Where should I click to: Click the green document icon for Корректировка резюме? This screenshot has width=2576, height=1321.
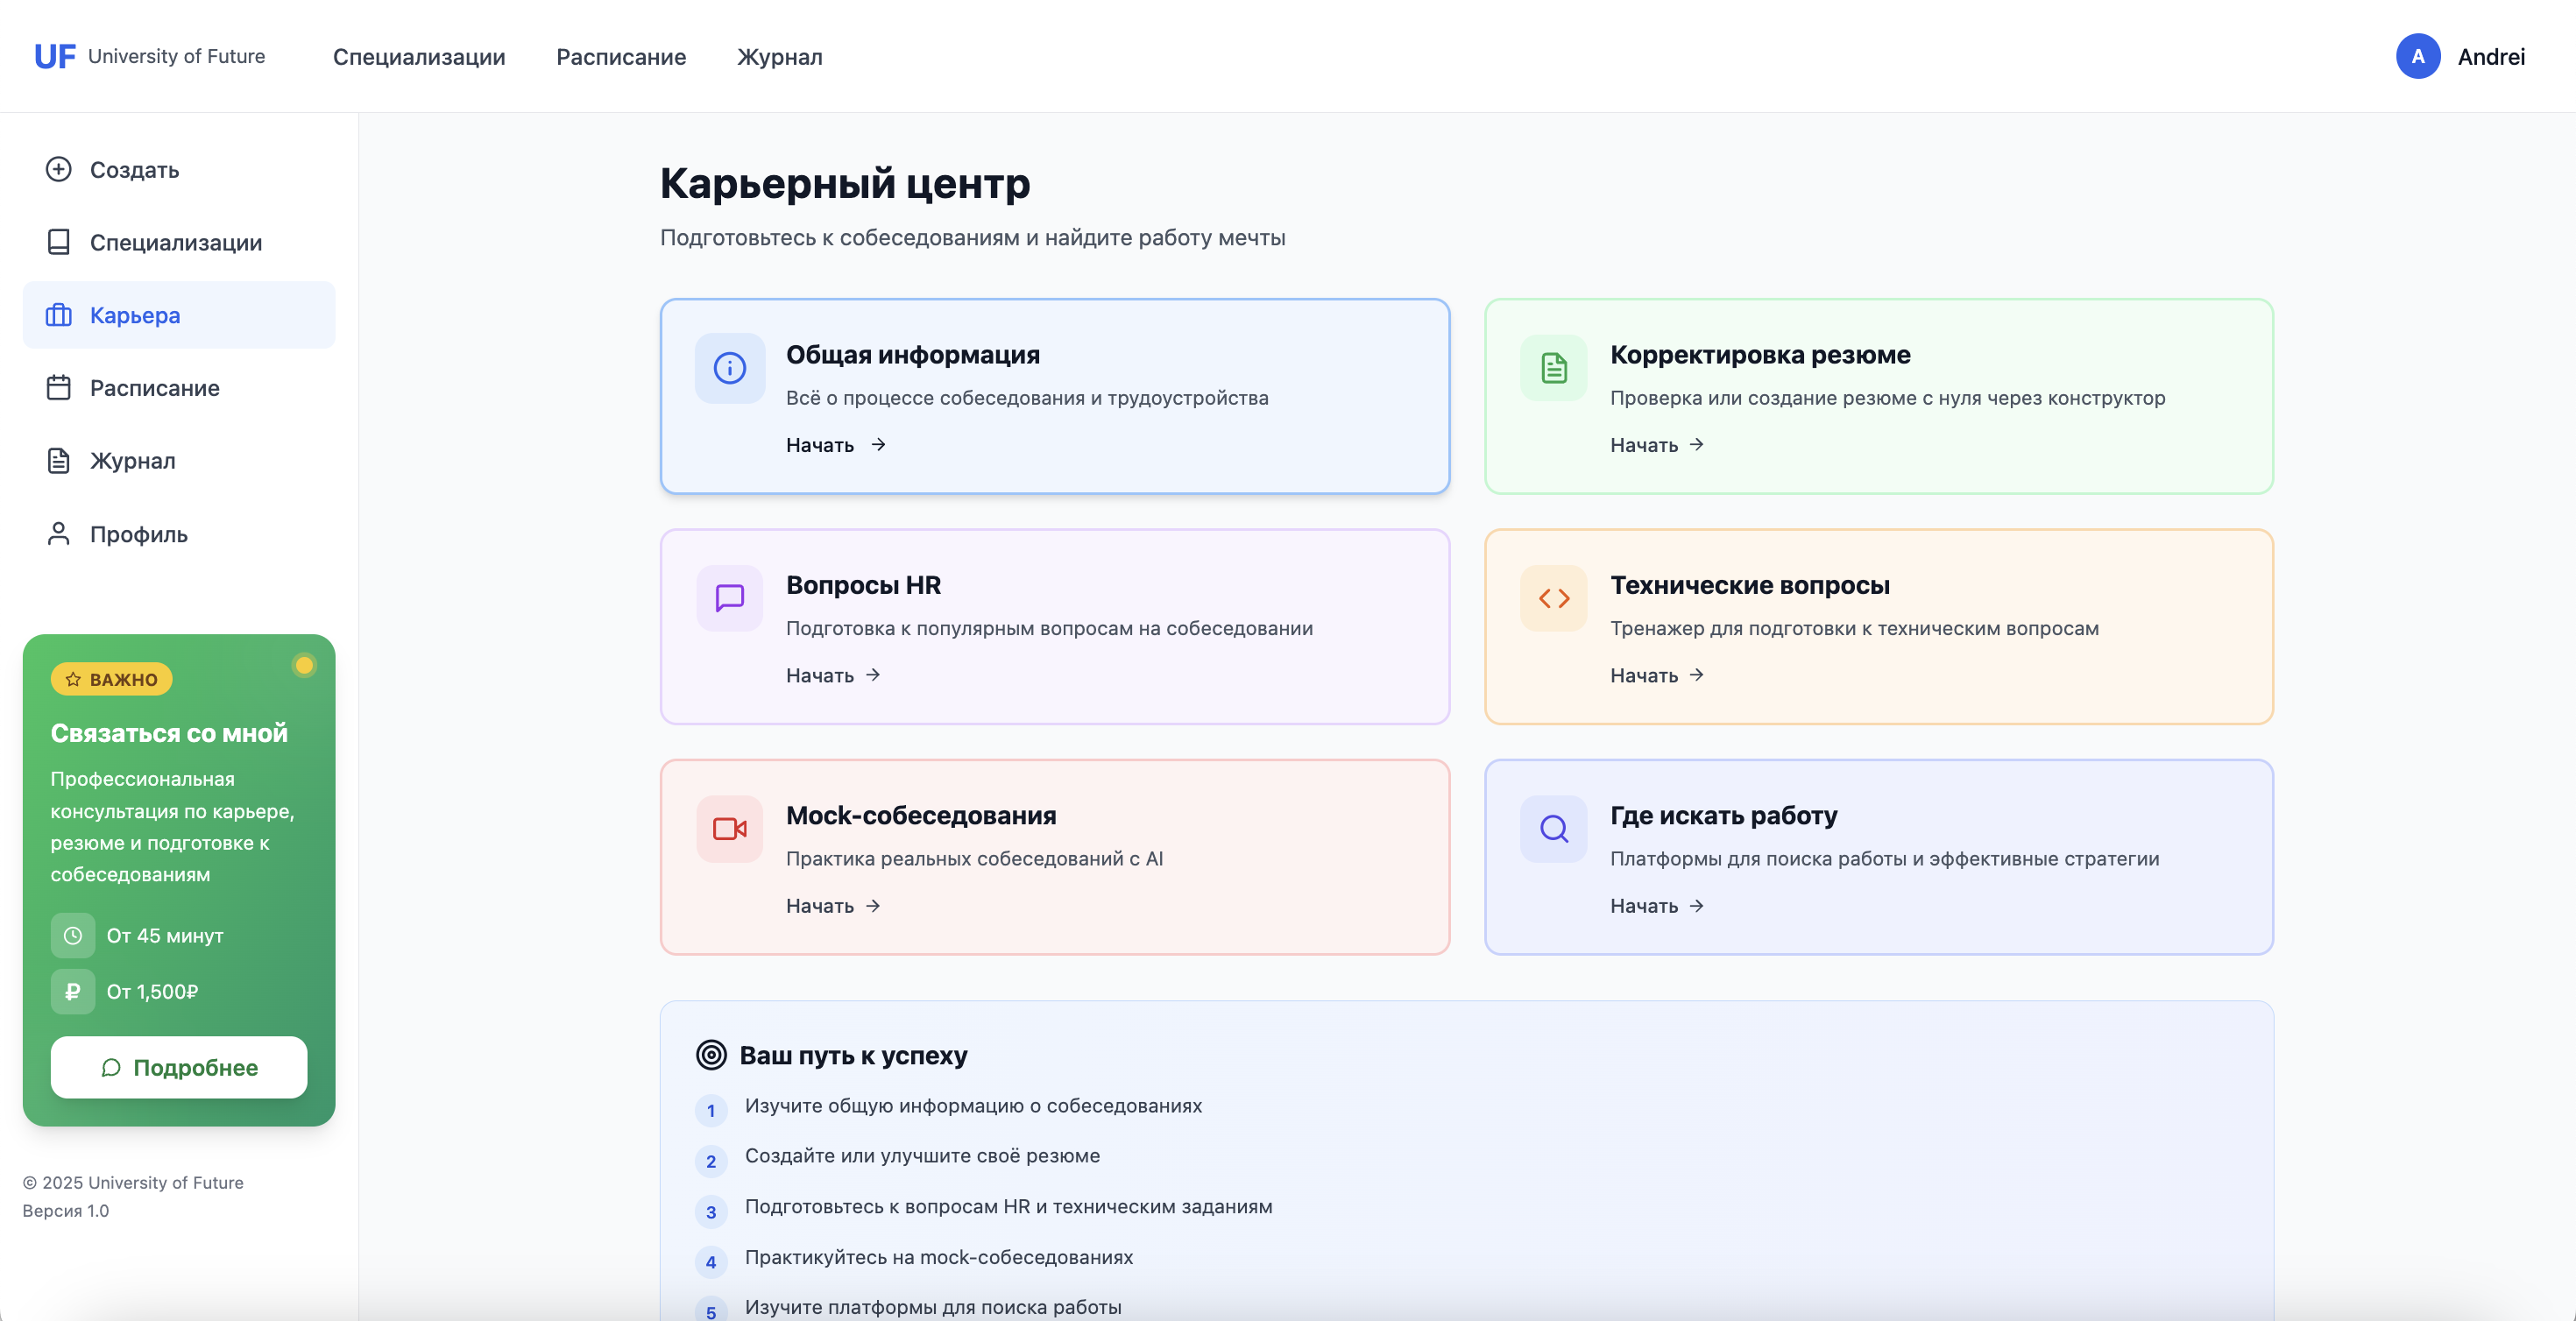coord(1554,368)
